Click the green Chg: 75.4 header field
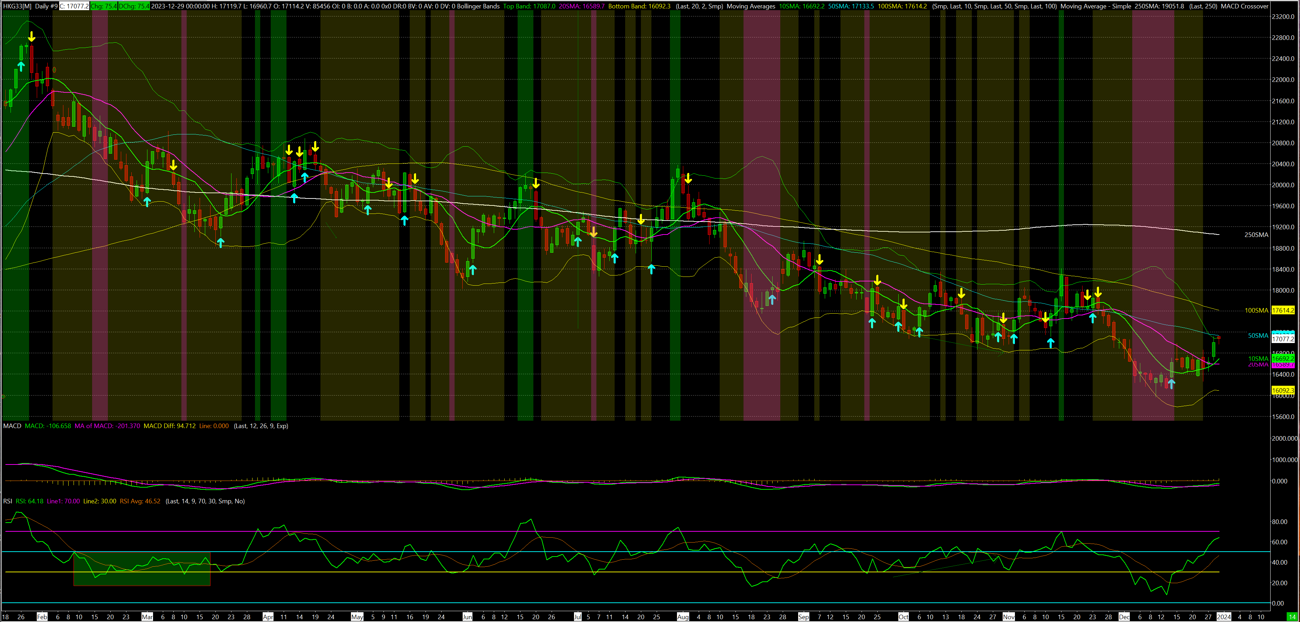1300x622 pixels. [x=103, y=6]
